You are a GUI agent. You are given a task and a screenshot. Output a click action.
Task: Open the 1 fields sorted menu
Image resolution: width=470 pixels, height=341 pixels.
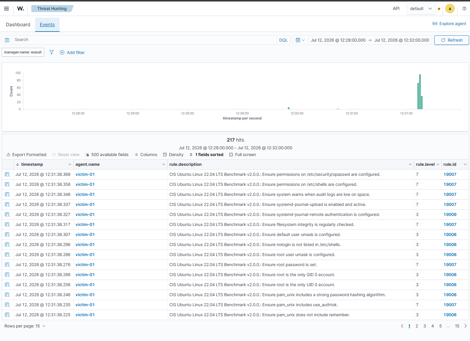(x=206, y=155)
